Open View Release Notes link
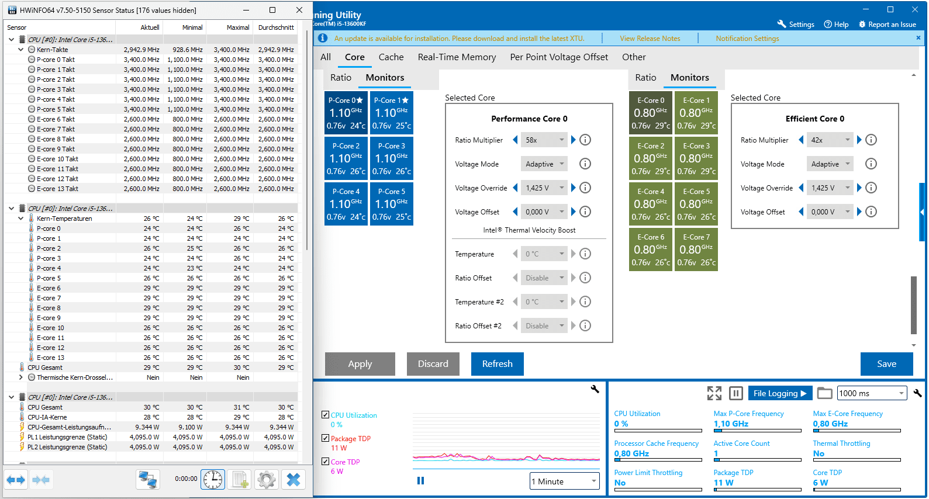The image size is (929, 499). pos(650,38)
